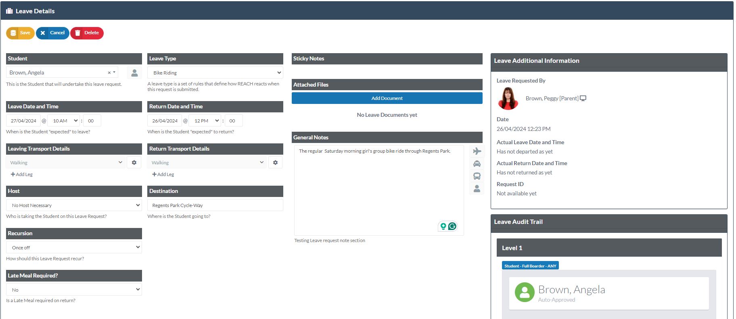Screen dimensions: 736x319
Task: Click the airplane transport icon beside notes
Action: pyautogui.click(x=477, y=151)
